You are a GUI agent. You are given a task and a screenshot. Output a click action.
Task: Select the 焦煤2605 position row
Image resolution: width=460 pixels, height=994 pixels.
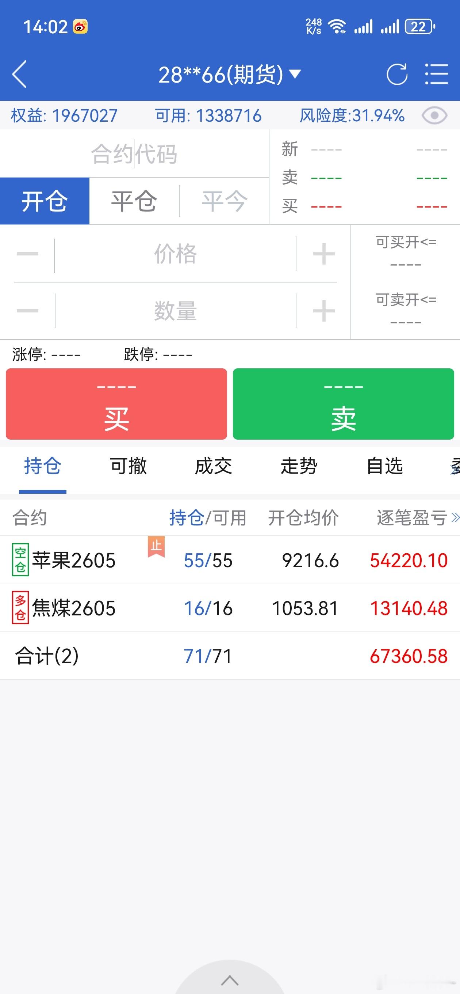230,608
